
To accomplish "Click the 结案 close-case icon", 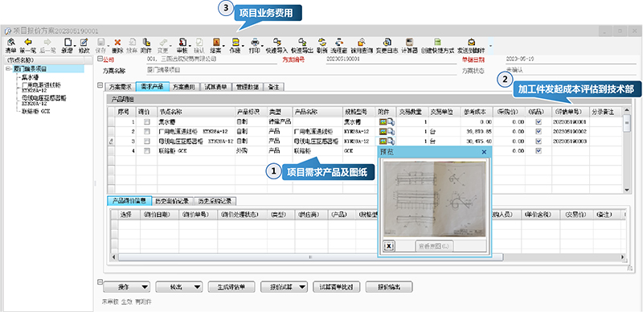I will (216, 42).
